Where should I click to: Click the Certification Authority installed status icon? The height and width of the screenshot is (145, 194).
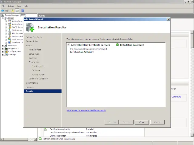pos(46,129)
